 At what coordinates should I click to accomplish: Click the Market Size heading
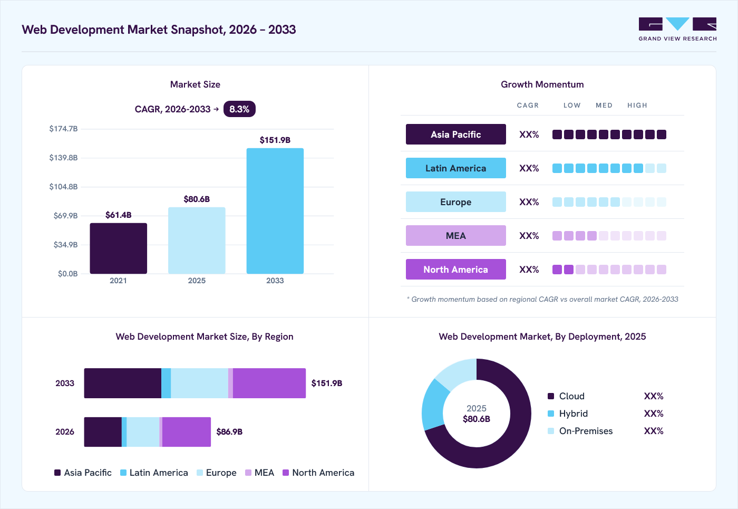[195, 84]
